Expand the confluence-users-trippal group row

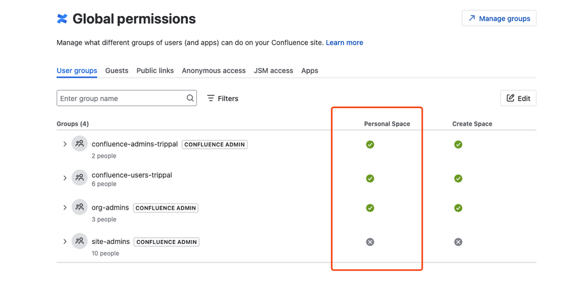click(65, 178)
